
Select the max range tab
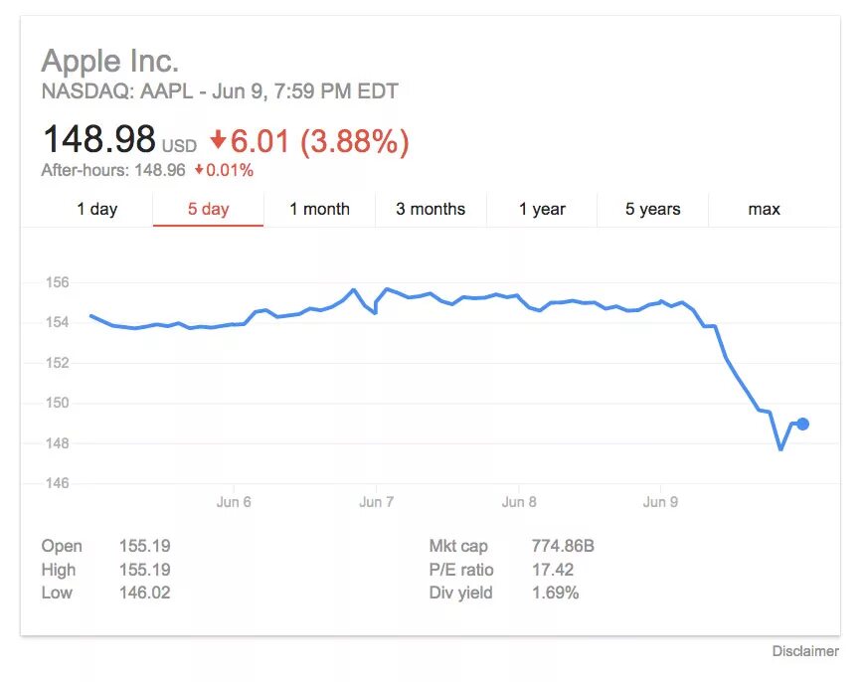(x=764, y=209)
